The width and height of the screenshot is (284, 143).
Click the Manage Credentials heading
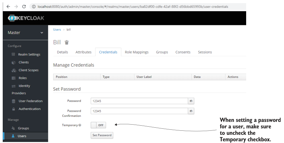point(74,65)
